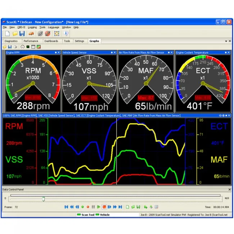Open the tab strip dropdown arrow
Image resolution: width=234 pixels, height=234 pixels.
pos(226,41)
